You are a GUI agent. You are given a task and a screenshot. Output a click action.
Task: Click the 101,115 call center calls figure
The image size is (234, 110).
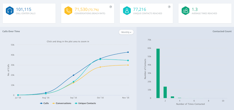(24, 9)
